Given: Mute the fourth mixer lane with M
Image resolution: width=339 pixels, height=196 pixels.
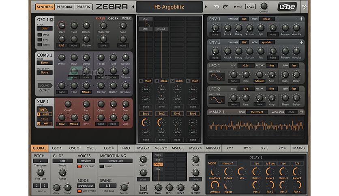Looking at the screenshot, I should pyautogui.click(x=188, y=81).
